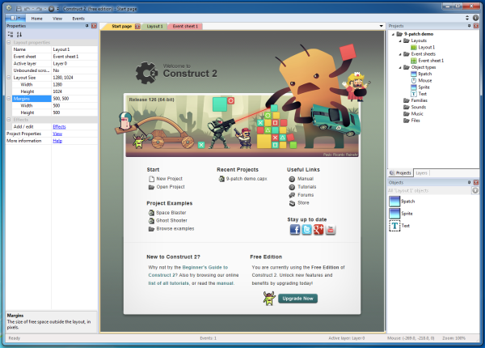485x348 pixels.
Task: Switch to the Layout 1 tab
Action: click(x=154, y=27)
